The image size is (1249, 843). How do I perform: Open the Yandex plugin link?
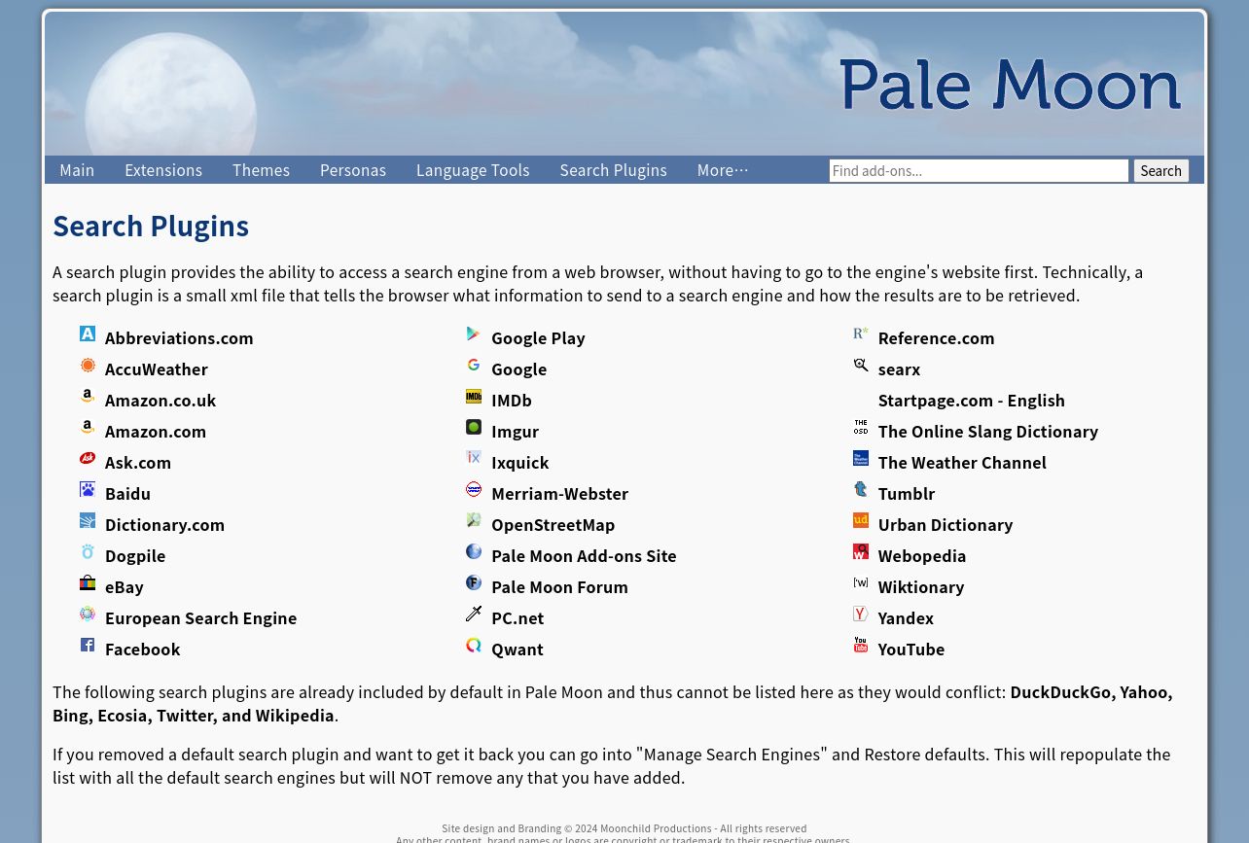click(x=905, y=618)
